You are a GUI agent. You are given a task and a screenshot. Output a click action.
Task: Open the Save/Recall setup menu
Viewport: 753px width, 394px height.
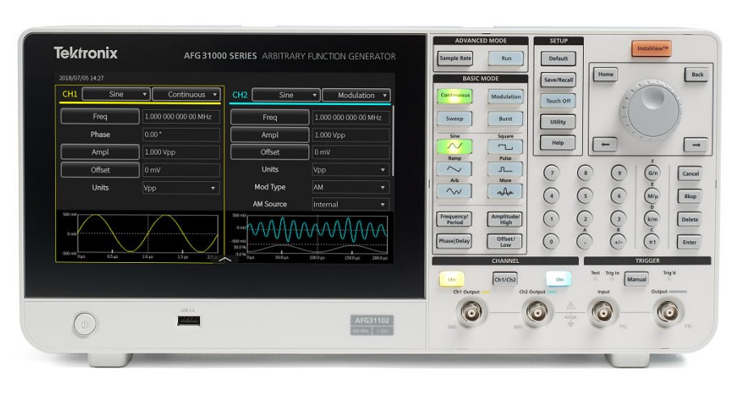coord(558,79)
